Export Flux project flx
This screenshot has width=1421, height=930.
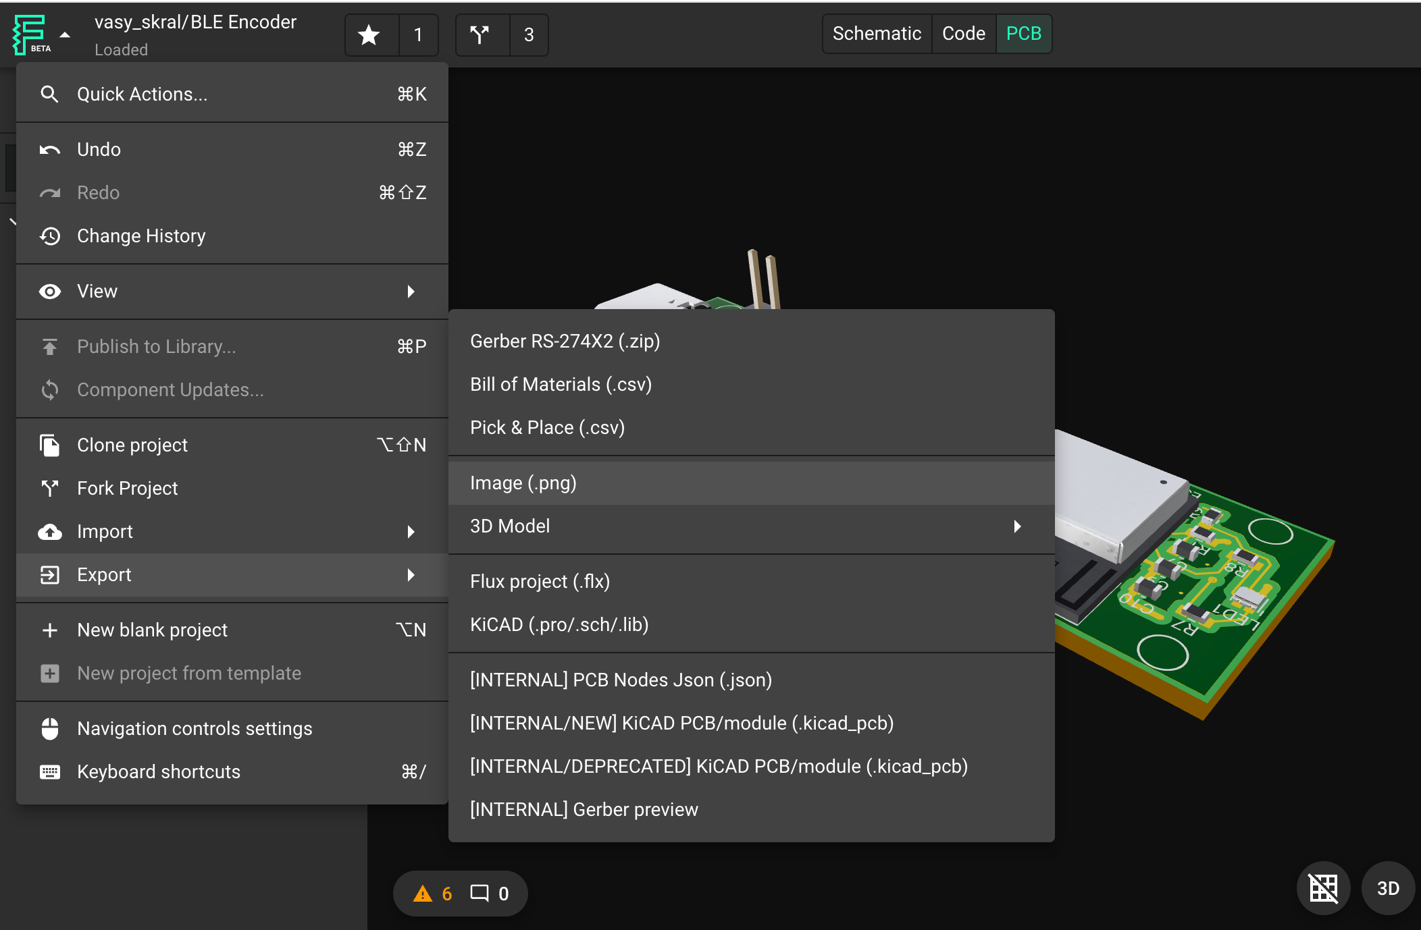point(751,581)
